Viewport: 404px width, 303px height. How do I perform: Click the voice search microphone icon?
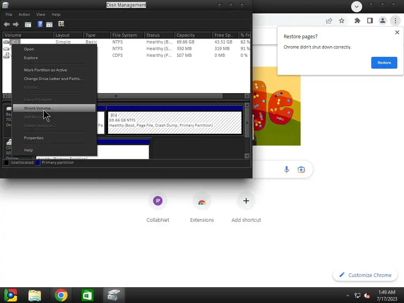286,169
